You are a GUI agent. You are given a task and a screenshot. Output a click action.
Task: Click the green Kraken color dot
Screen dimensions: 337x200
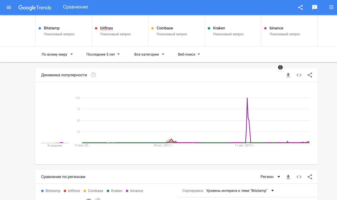point(209,28)
